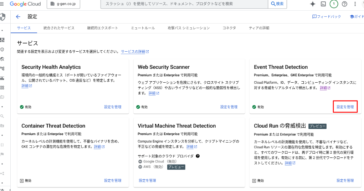This screenshot has width=364, height=191.
Task: Click green 有効 check icon in Web Security Scanner
Action: pyautogui.click(x=138, y=107)
